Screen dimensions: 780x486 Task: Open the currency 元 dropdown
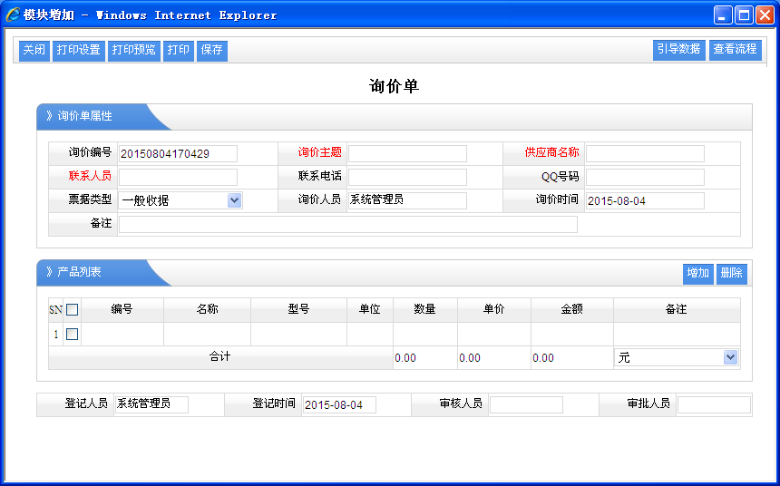730,358
